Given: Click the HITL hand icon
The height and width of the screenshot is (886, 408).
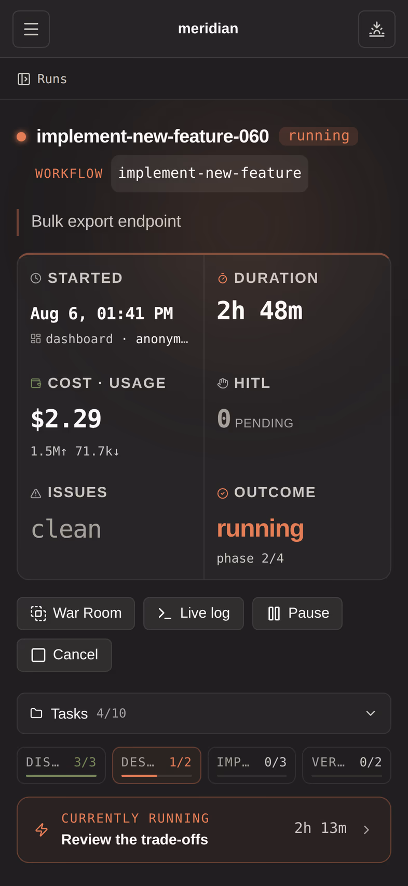Looking at the screenshot, I should point(223,384).
